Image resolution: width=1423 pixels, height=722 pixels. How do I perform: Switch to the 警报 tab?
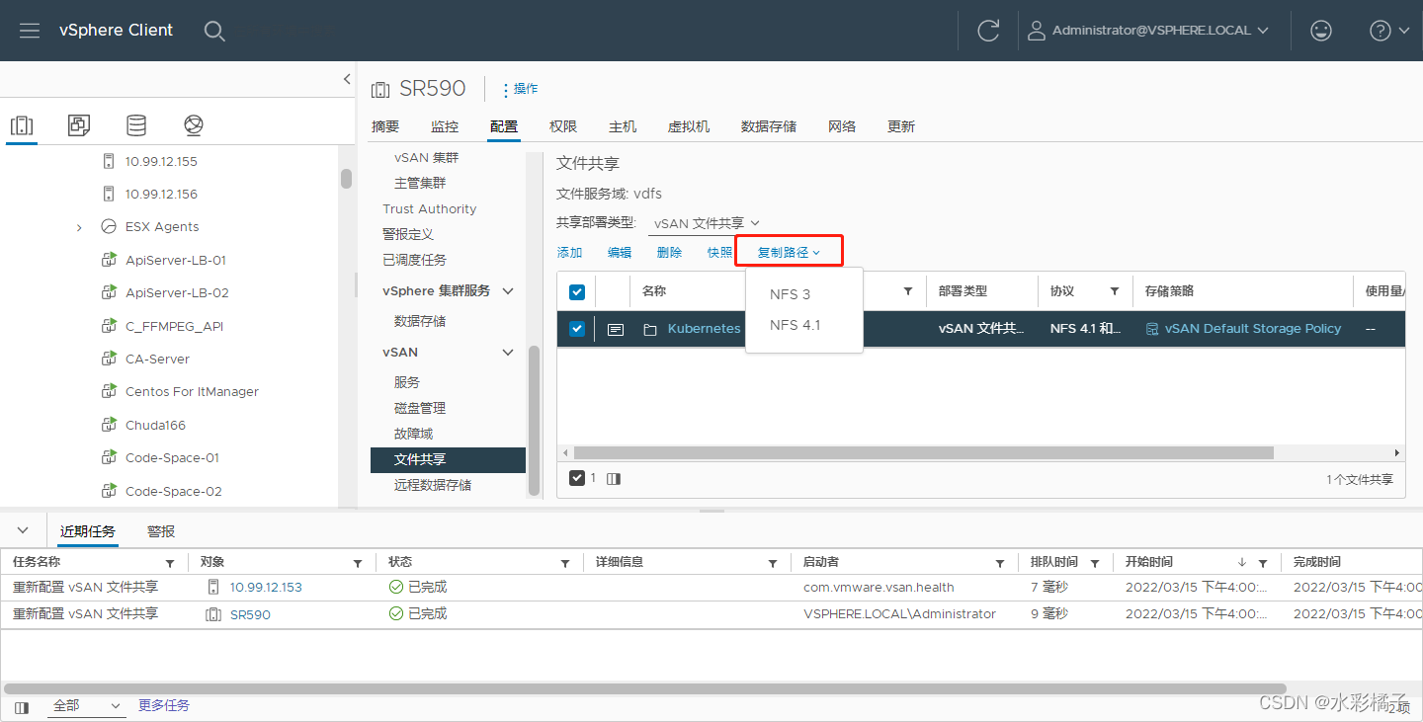point(161,531)
